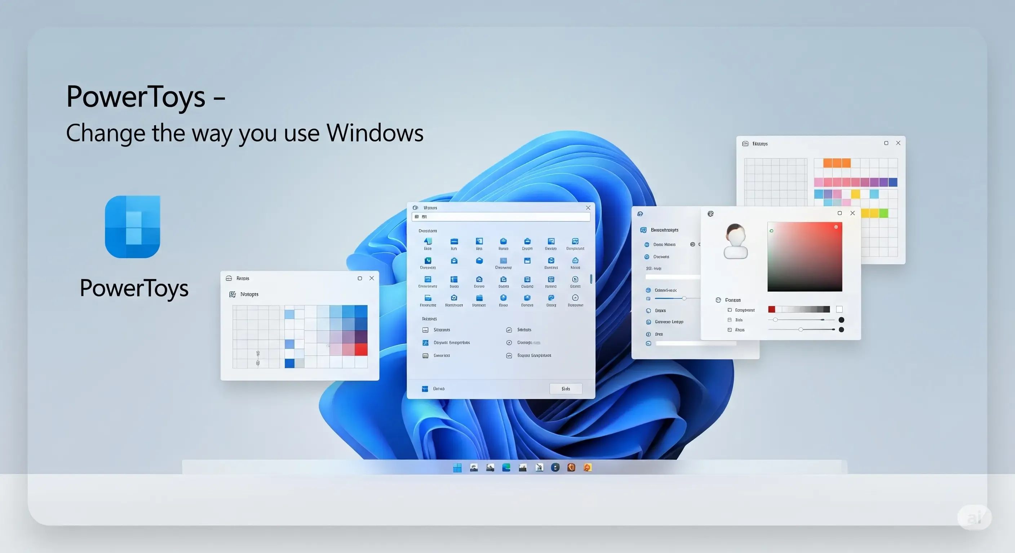Image resolution: width=1015 pixels, height=553 pixels.
Task: Toggle the 'Fids' checkbox in color picker
Action: (730, 320)
